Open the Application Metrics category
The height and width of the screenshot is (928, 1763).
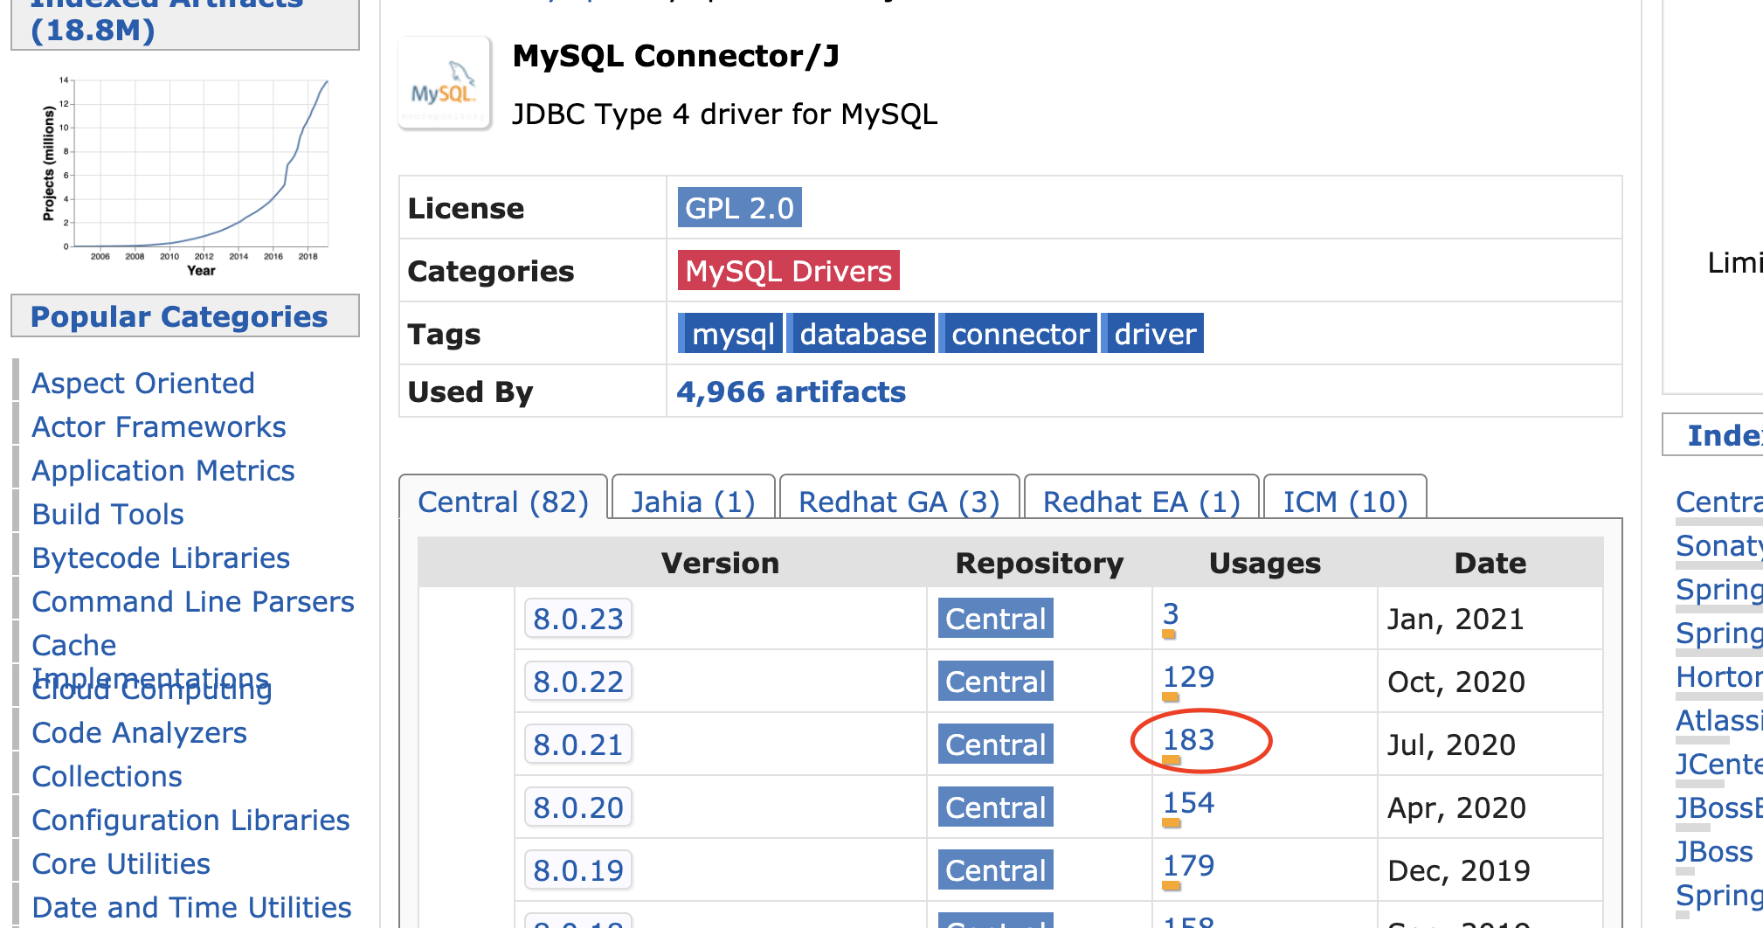click(x=163, y=470)
